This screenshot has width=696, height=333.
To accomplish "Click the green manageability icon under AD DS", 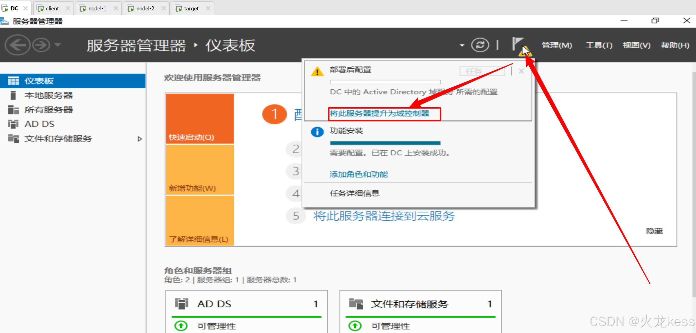I will pos(181,326).
